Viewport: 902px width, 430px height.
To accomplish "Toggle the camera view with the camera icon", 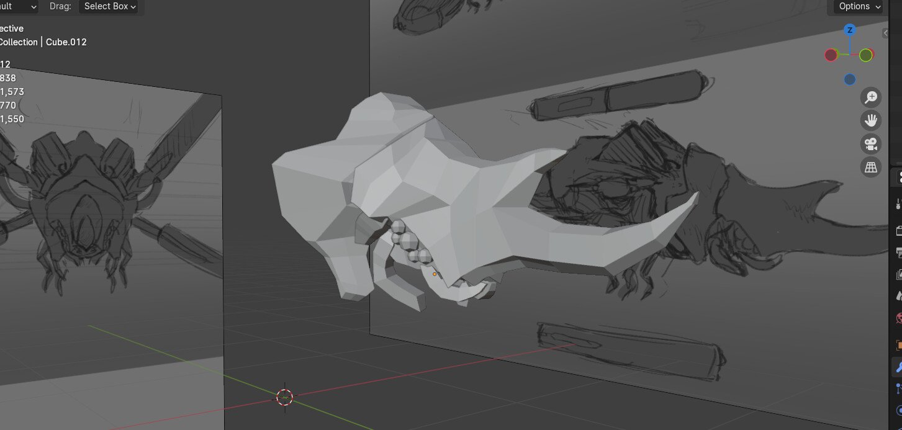I will tap(870, 143).
